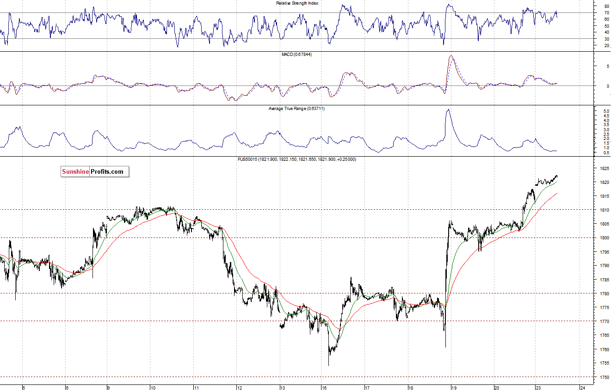611x390 pixels.
Task: Click date label 23 on time axis
Action: click(539, 388)
